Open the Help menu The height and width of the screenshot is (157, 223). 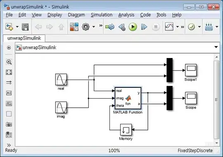[x=177, y=15]
